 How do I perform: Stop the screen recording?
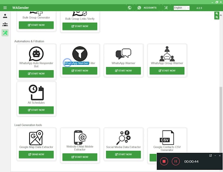[x=164, y=161]
